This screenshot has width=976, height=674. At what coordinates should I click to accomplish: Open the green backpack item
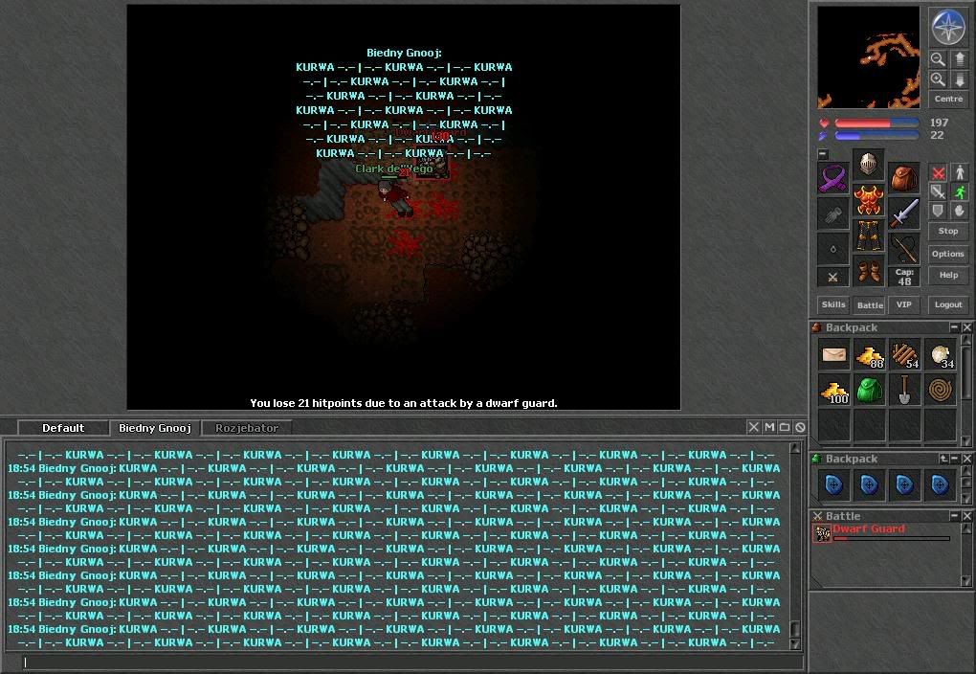coord(870,391)
